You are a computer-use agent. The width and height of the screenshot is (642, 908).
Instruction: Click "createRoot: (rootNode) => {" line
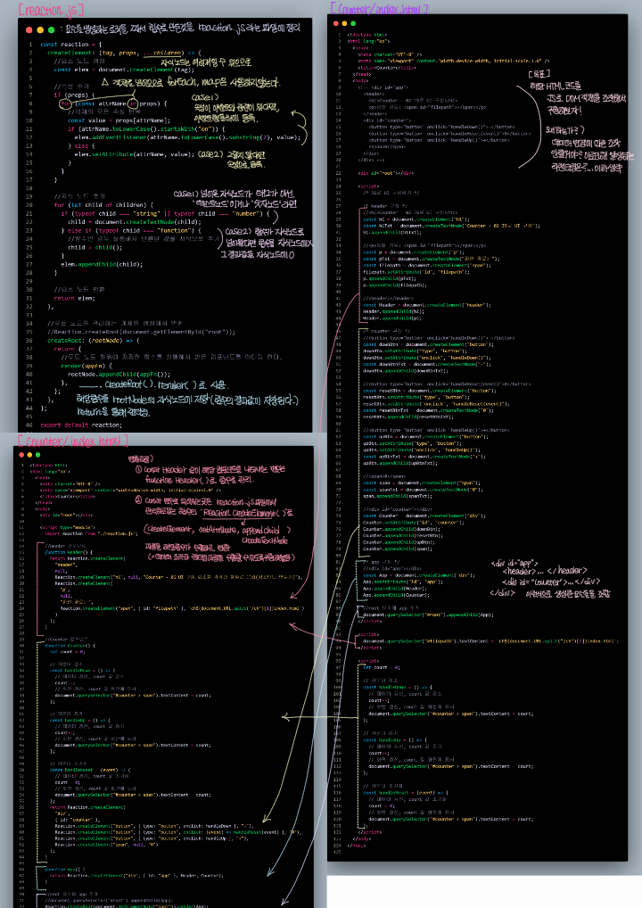94,340
